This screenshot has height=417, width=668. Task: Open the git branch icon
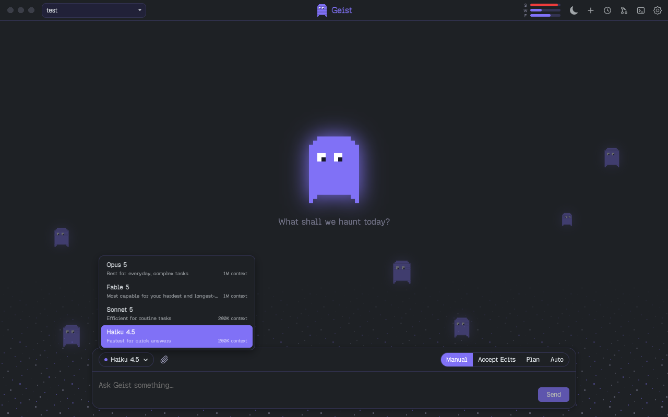(624, 10)
